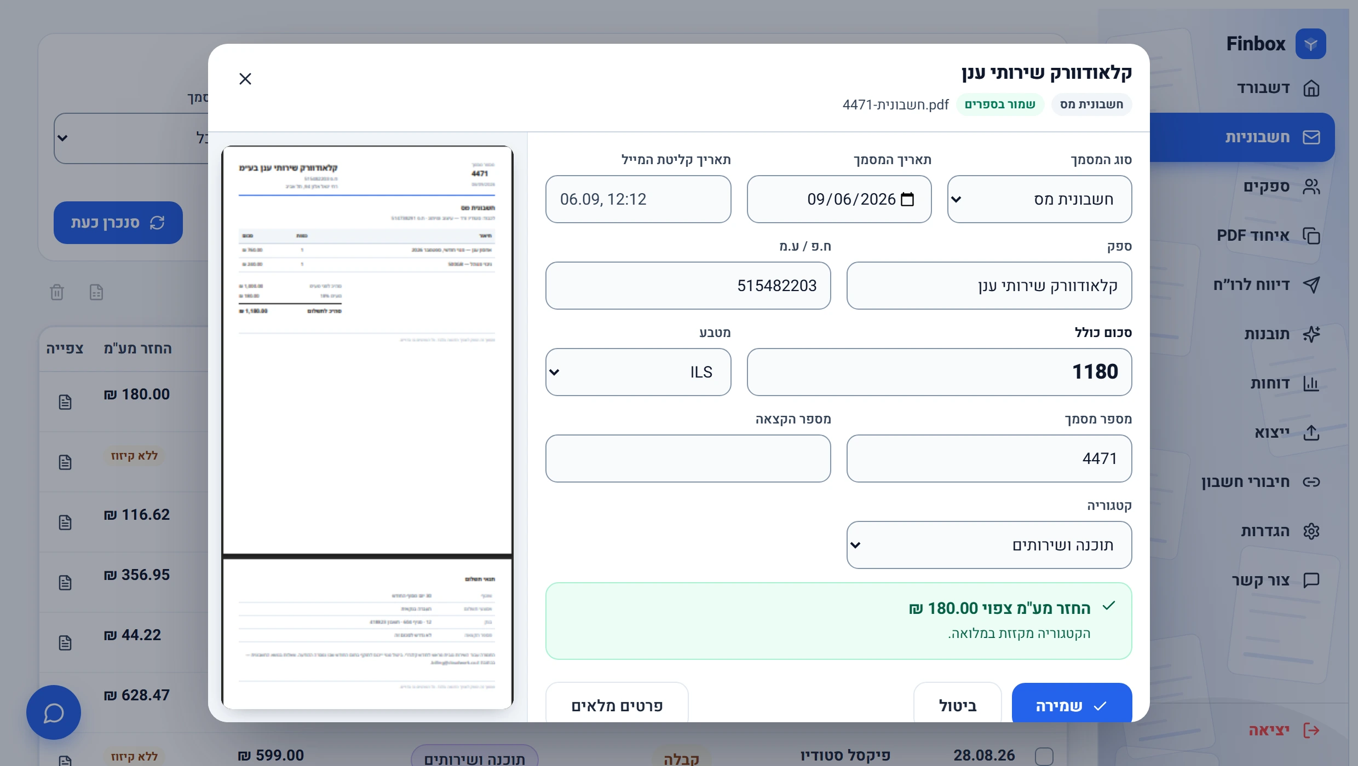
Task: Expand the filter dropdown behind the dialog
Action: tap(131, 138)
